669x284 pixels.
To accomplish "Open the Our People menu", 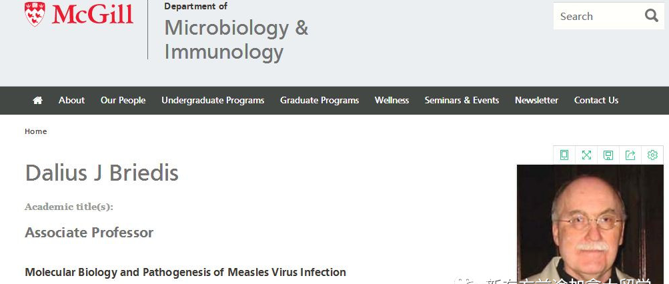I will click(x=123, y=100).
